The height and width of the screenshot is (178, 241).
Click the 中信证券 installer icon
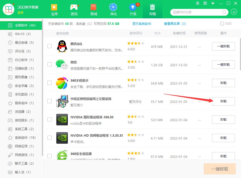coord(62,101)
